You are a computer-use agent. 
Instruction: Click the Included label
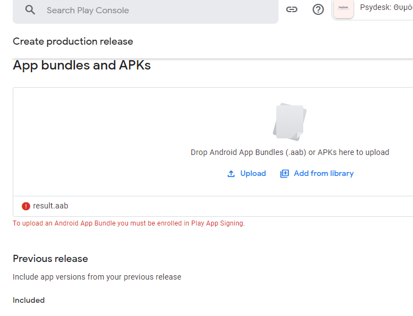tap(29, 301)
